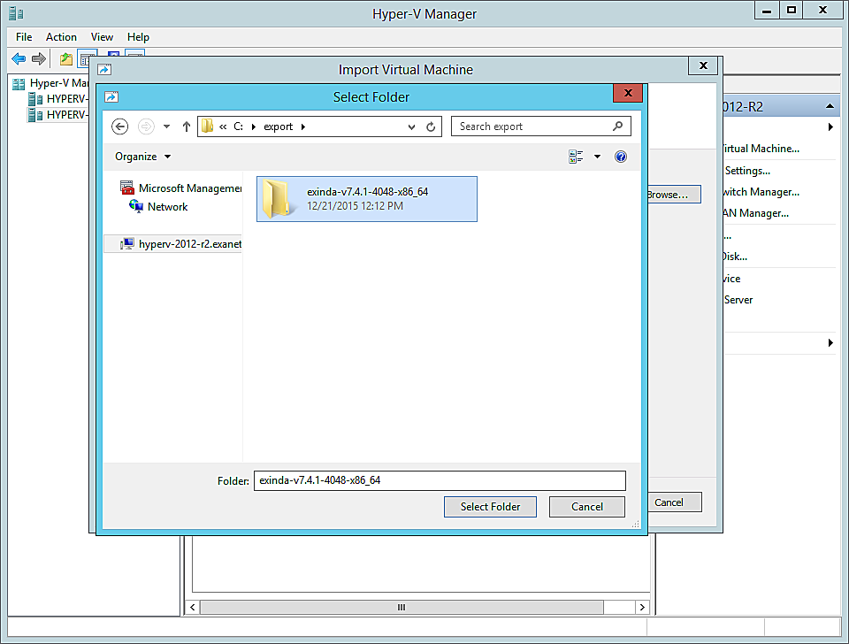Go back using the Select Folder back button

click(119, 126)
